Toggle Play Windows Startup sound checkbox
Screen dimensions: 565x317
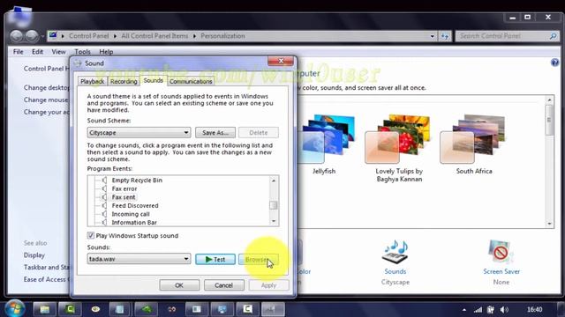(x=90, y=236)
